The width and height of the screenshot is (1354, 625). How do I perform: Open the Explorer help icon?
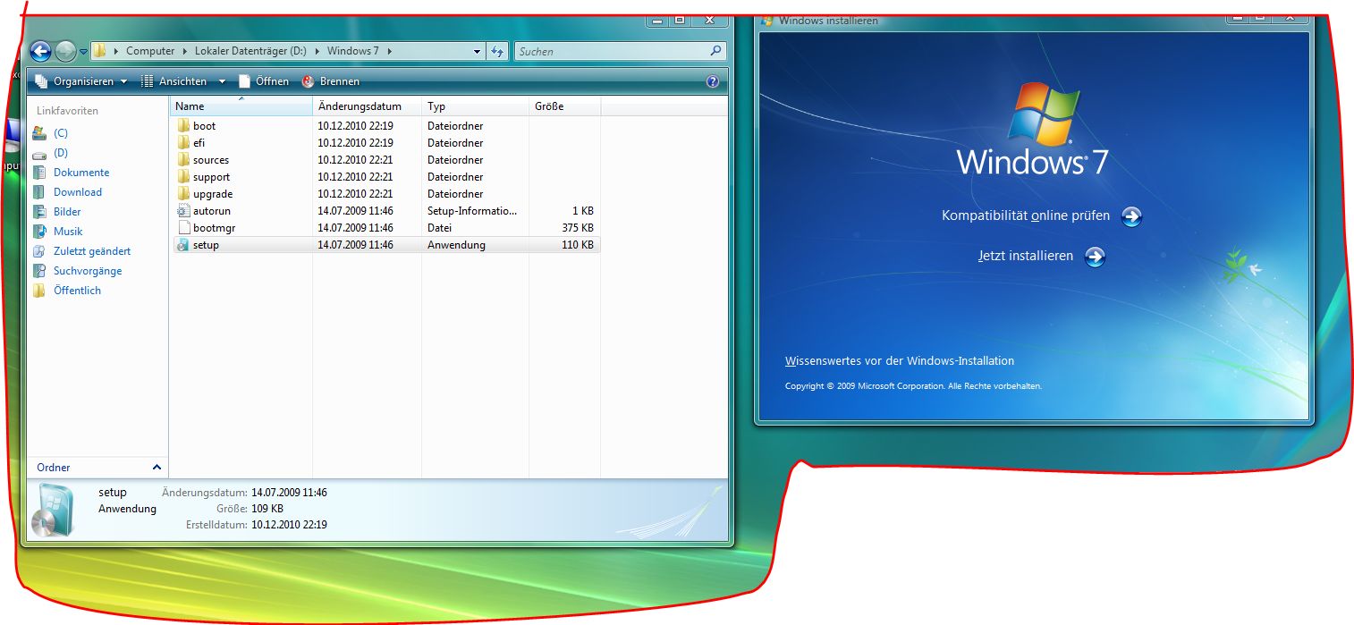coord(713,81)
